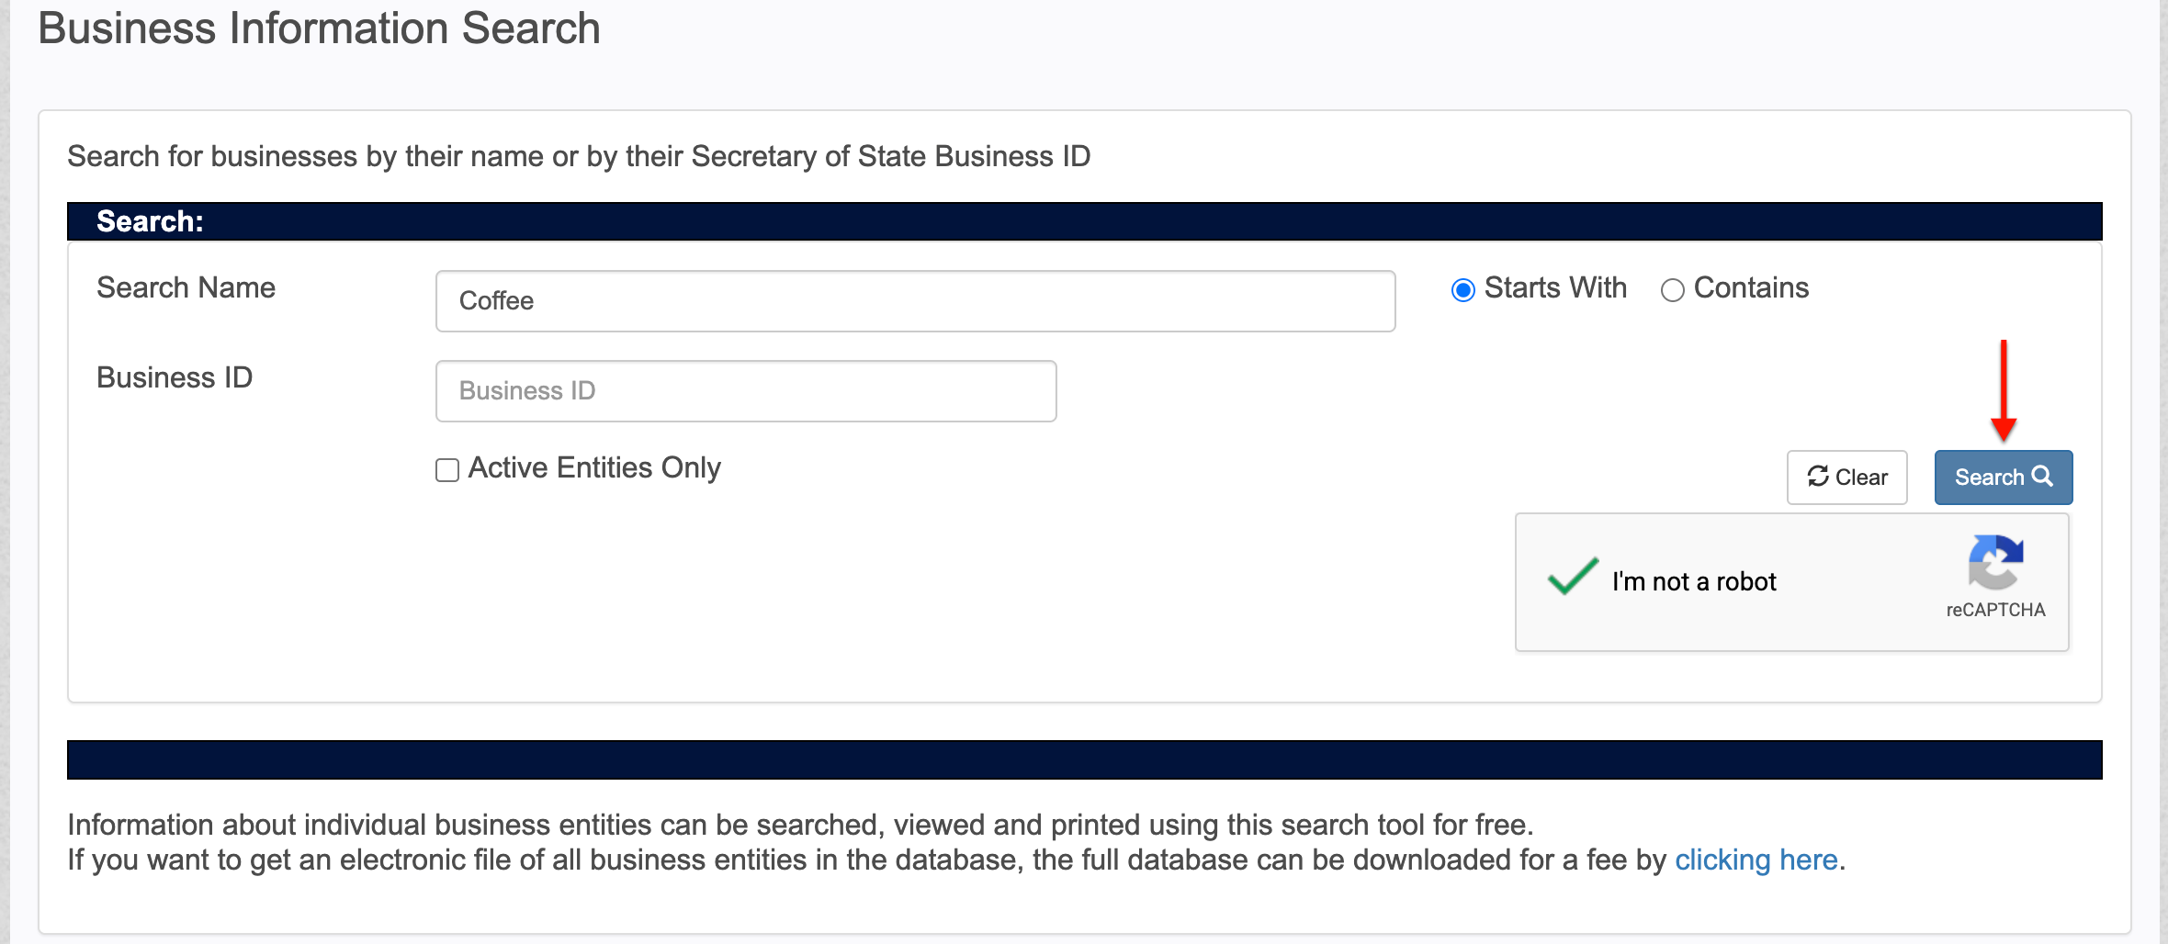Open the 'clicking here' database download link
Viewport: 2168px width, 944px height.
[x=1756, y=860]
